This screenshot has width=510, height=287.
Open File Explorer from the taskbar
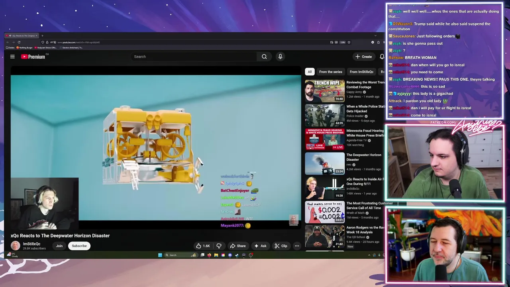[216, 255]
